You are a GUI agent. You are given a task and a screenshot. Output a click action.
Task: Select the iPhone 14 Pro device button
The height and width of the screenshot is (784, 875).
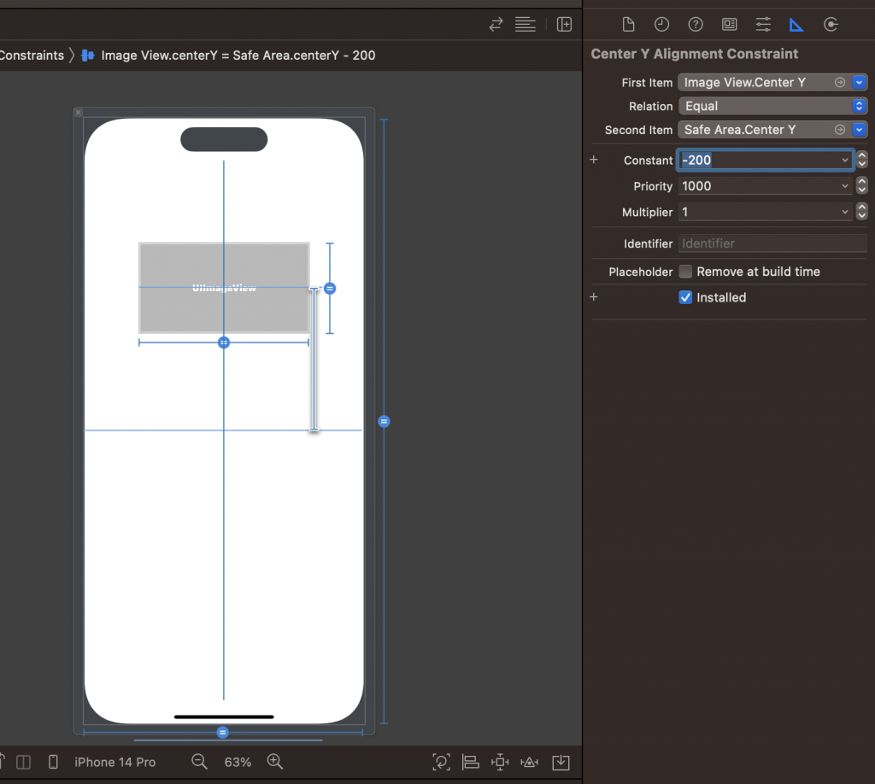pos(115,762)
